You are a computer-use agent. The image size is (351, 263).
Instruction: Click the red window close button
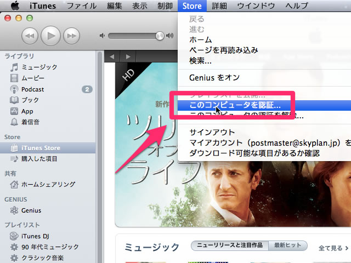8,18
